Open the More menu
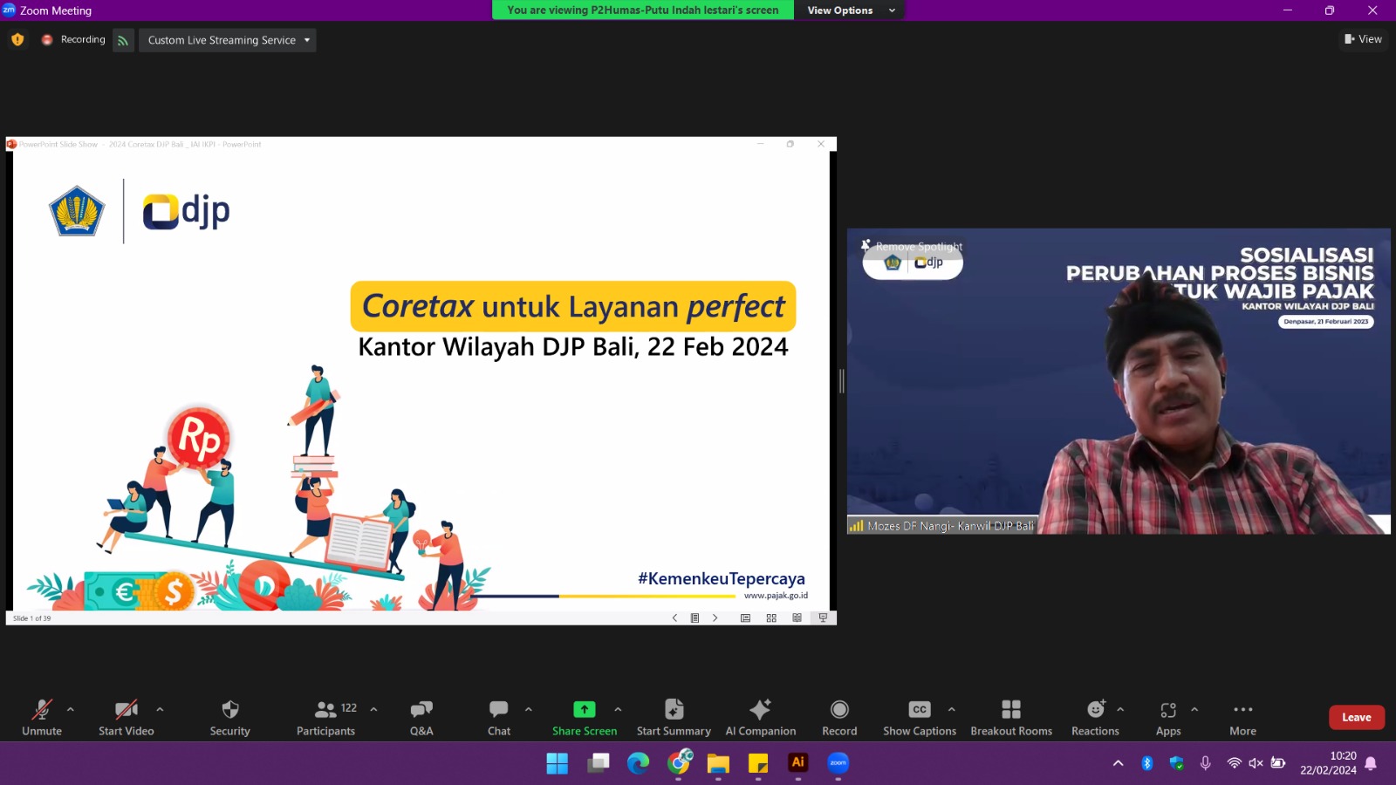The width and height of the screenshot is (1396, 785). (x=1242, y=717)
